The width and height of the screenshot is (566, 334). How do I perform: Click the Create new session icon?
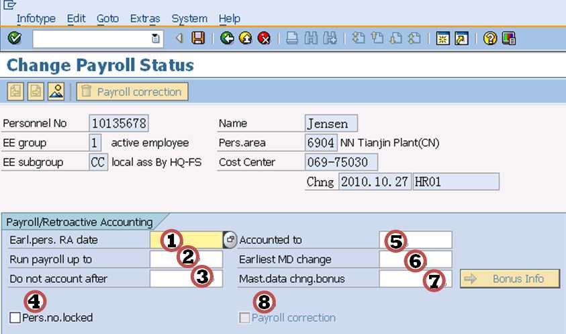click(443, 39)
